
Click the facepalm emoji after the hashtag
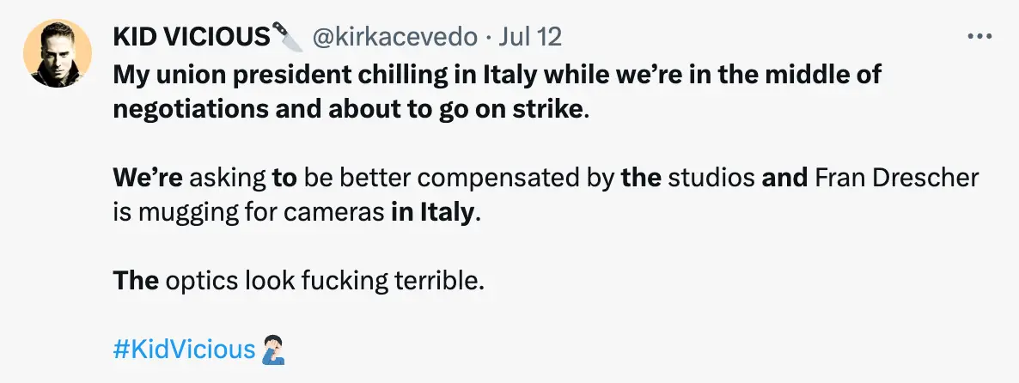pos(272,350)
